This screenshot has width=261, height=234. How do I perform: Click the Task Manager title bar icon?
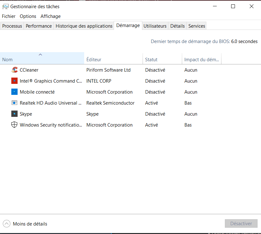click(x=5, y=6)
